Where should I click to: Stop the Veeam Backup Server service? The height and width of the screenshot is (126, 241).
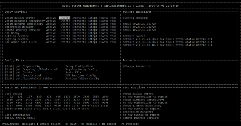tap(92, 18)
